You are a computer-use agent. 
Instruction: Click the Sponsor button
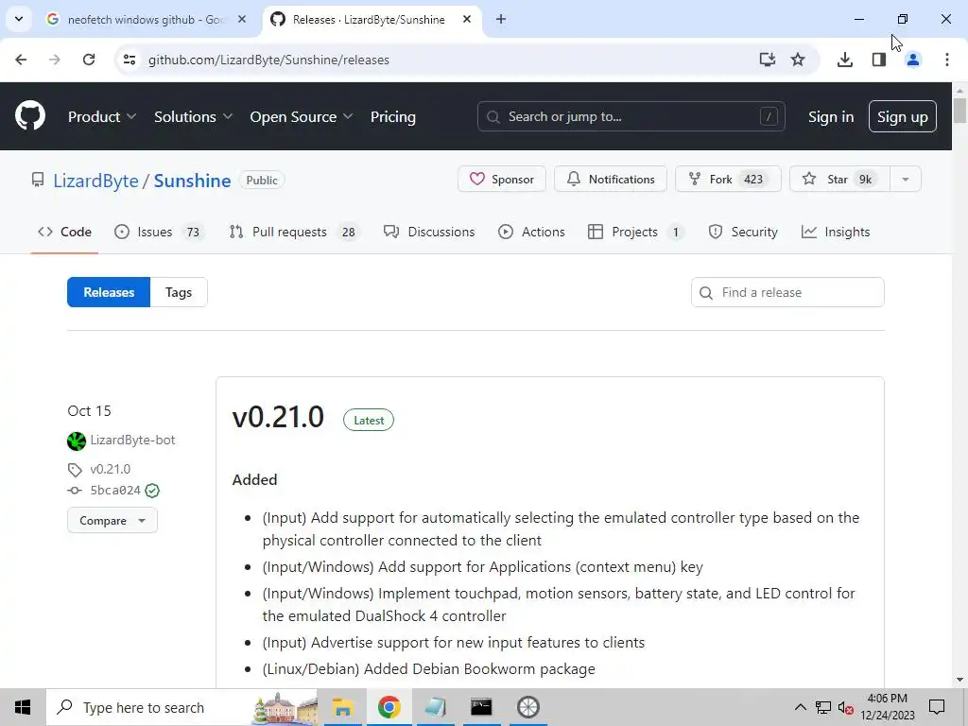(x=501, y=179)
